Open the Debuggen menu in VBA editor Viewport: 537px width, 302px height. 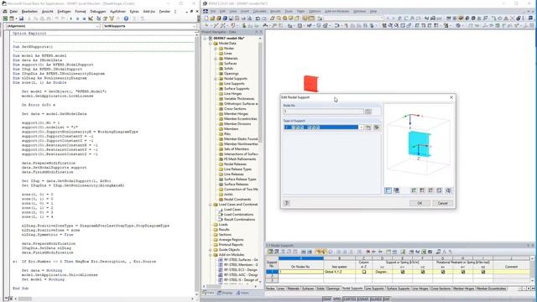[x=98, y=11]
